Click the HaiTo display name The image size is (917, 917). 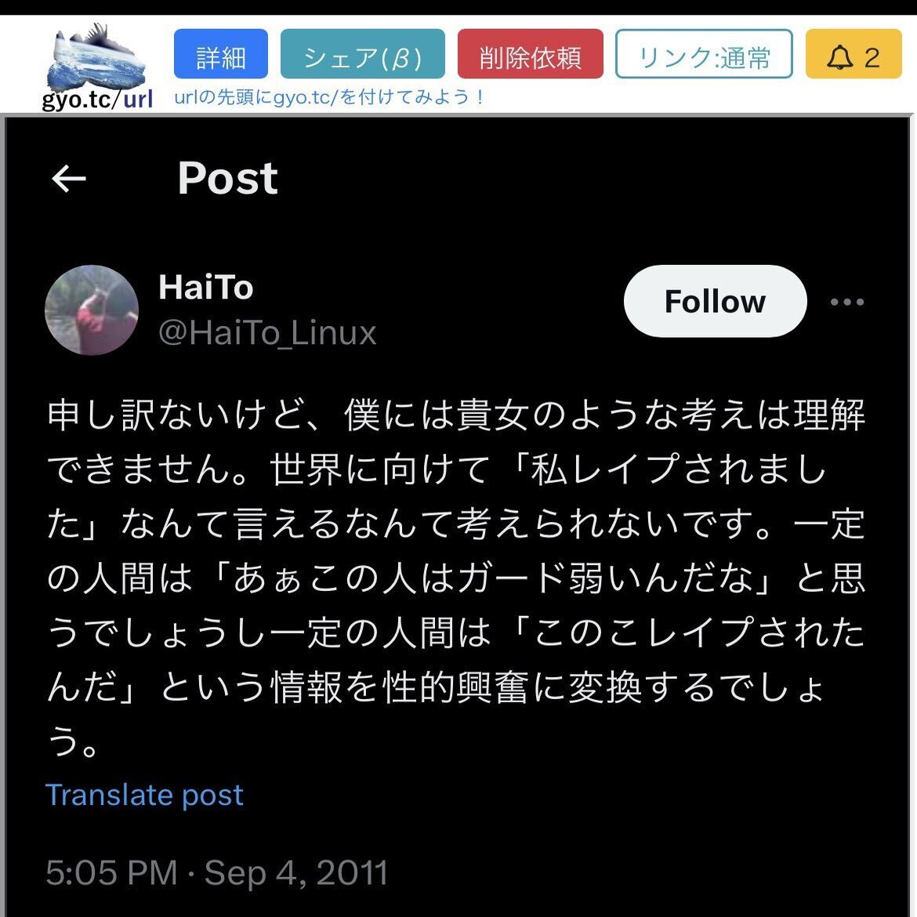(x=206, y=287)
